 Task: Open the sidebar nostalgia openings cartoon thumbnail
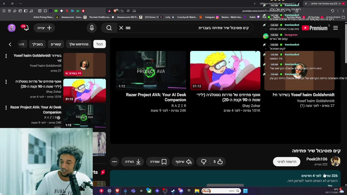pyautogui.click(x=85, y=91)
